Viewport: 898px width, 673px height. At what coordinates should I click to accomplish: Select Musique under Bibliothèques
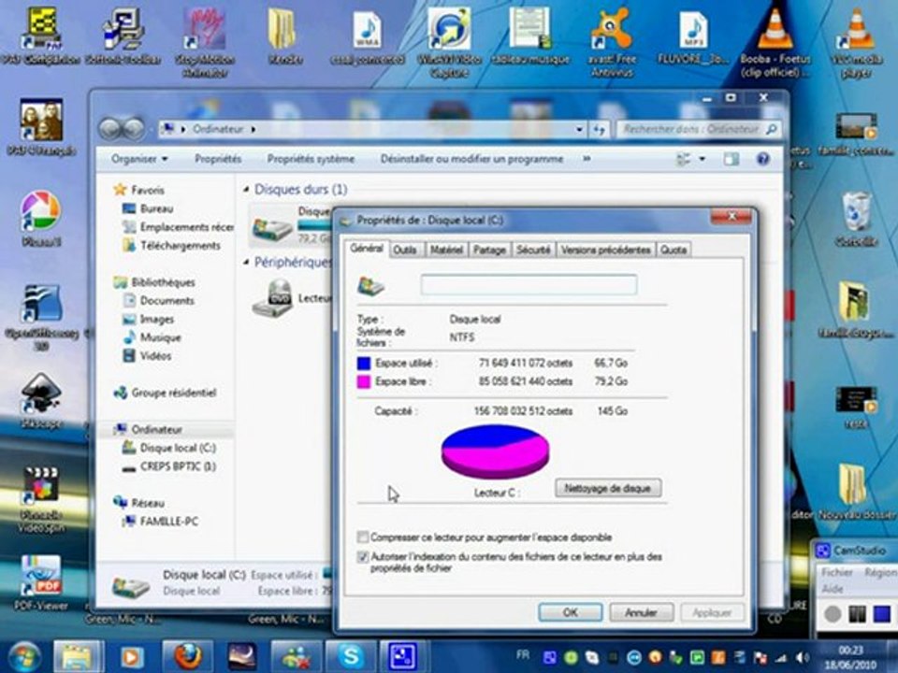pos(160,337)
